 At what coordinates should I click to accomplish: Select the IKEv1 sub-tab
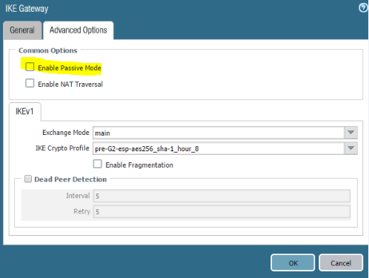[24, 112]
